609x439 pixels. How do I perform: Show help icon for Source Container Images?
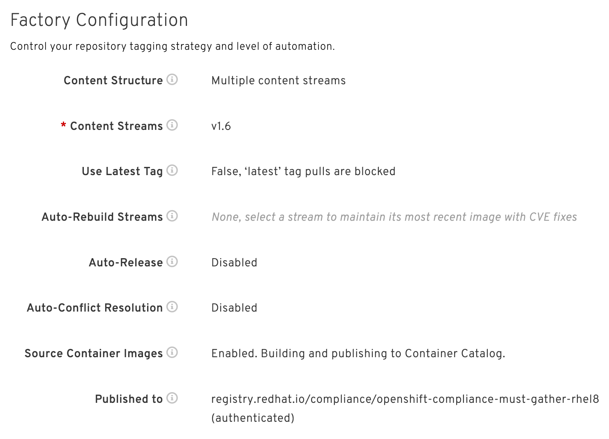click(x=172, y=352)
